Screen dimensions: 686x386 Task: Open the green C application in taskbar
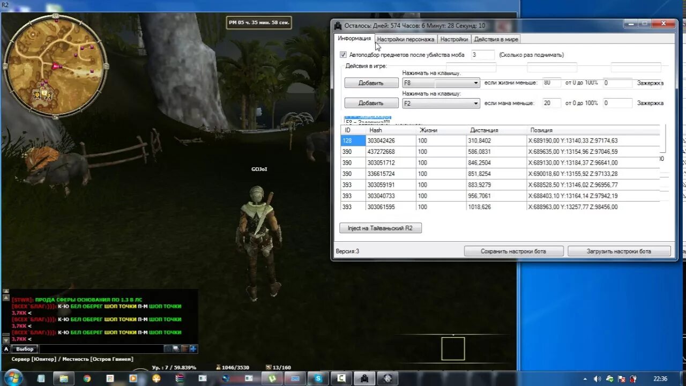[341, 378]
